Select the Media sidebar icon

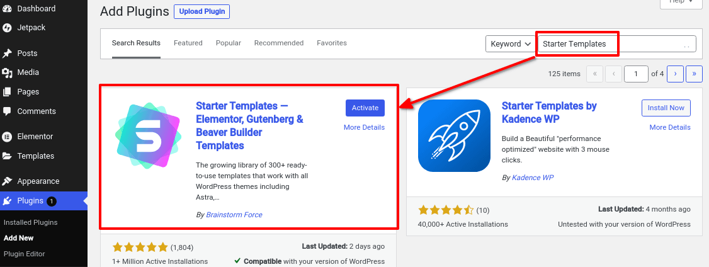point(7,72)
